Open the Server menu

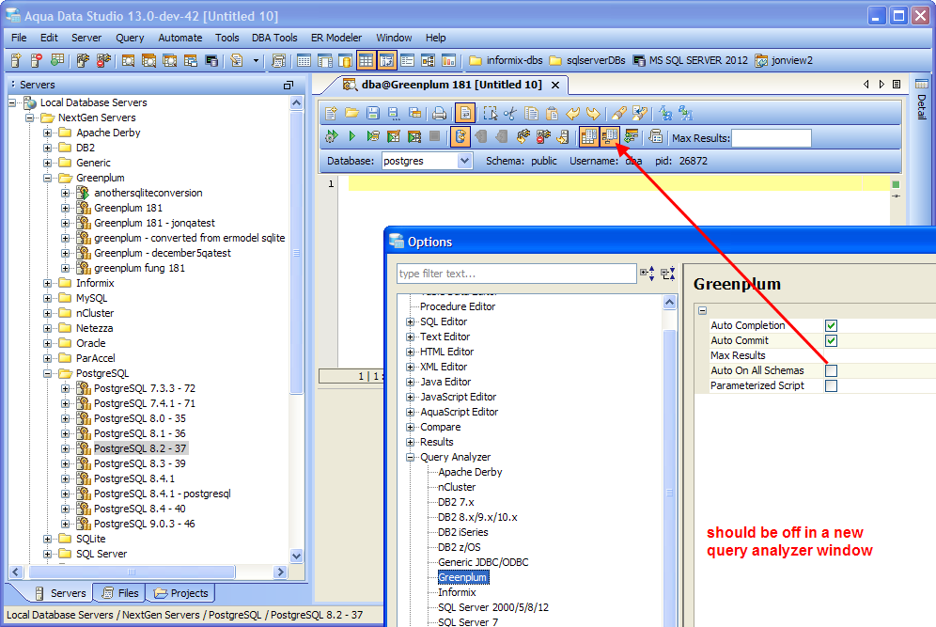[86, 38]
